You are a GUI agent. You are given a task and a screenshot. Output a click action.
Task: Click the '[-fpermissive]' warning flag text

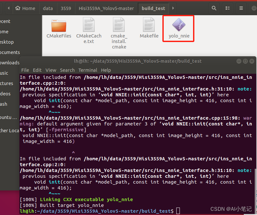(x=66, y=130)
